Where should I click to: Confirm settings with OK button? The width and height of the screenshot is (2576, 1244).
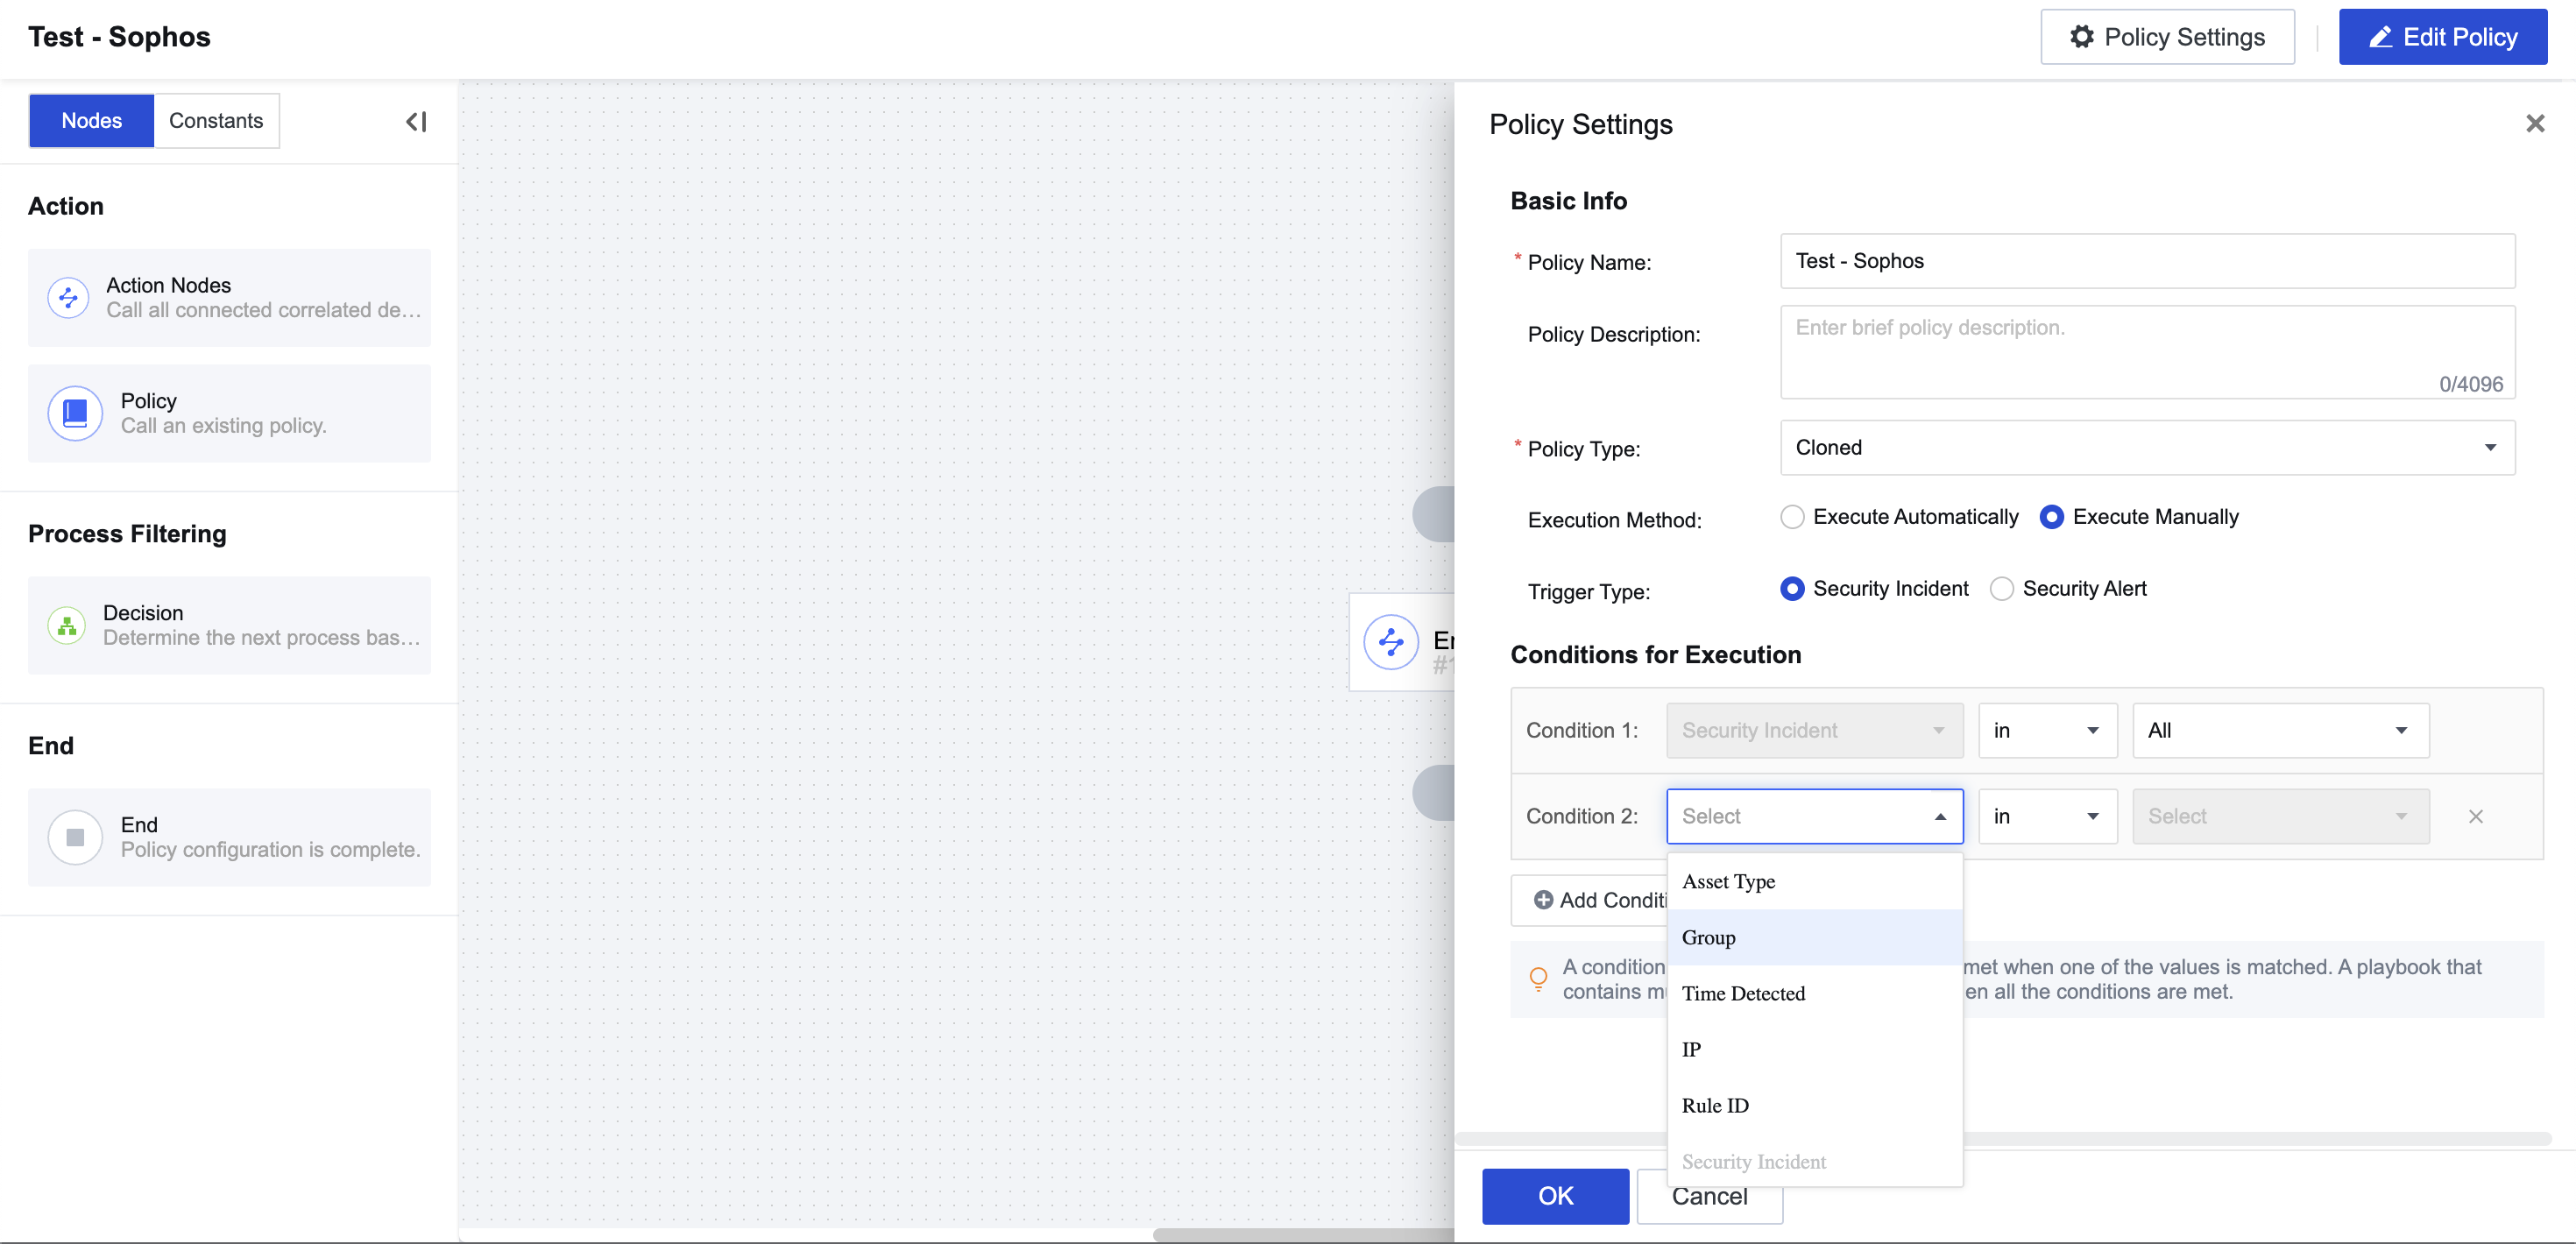pyautogui.click(x=1555, y=1196)
